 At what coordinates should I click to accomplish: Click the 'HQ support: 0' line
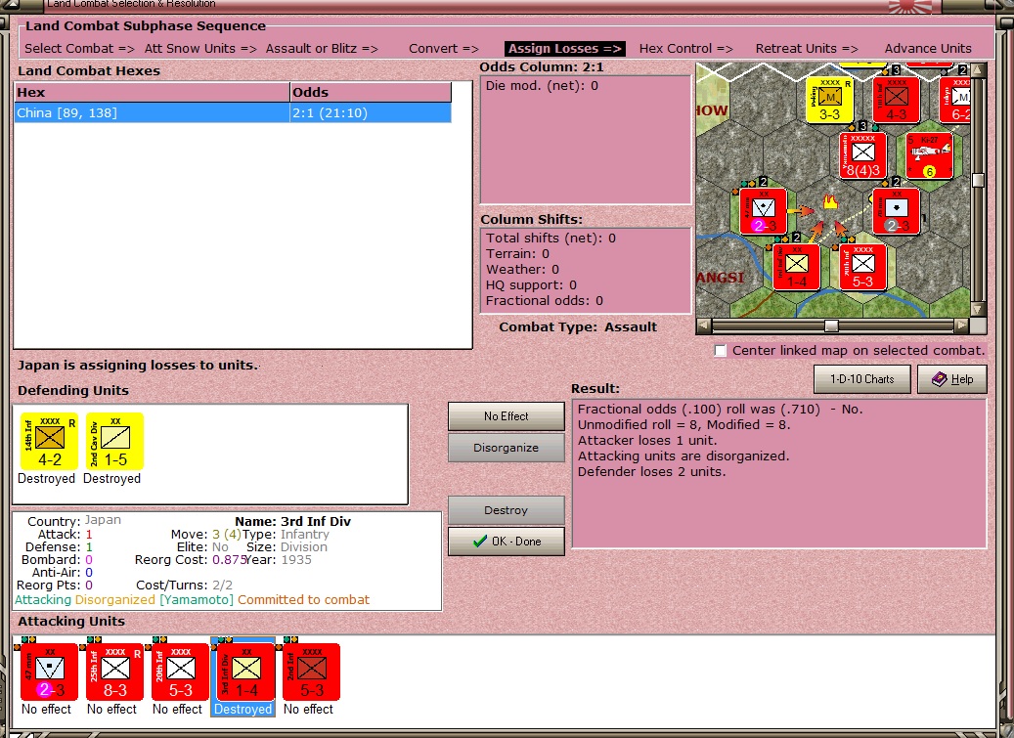point(532,285)
